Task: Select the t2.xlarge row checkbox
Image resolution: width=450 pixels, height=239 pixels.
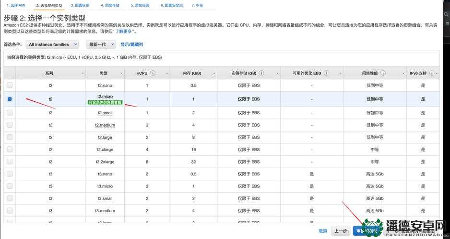Action: (10, 150)
